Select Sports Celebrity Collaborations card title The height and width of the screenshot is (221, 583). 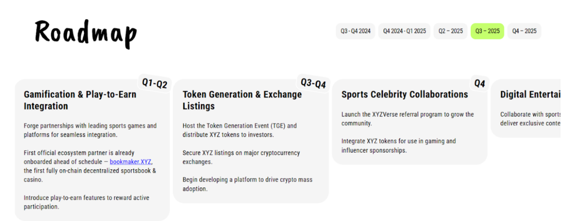pyautogui.click(x=405, y=95)
